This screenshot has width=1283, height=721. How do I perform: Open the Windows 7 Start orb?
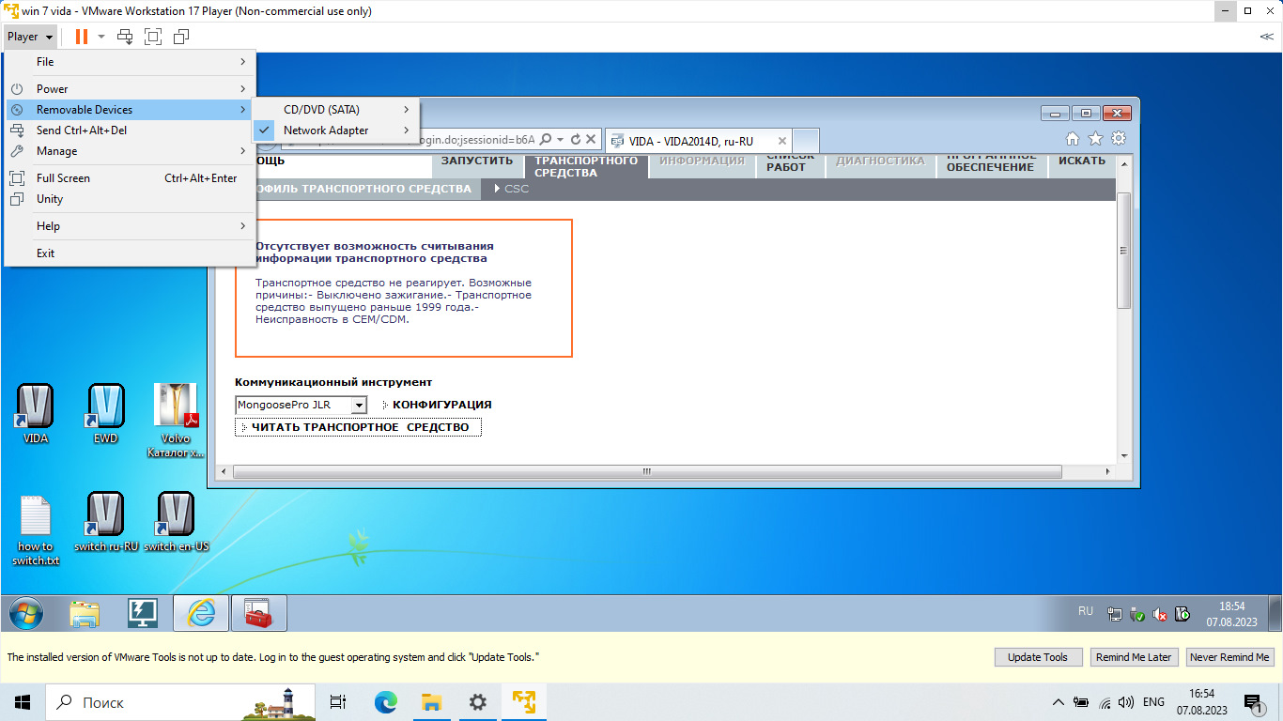26,613
